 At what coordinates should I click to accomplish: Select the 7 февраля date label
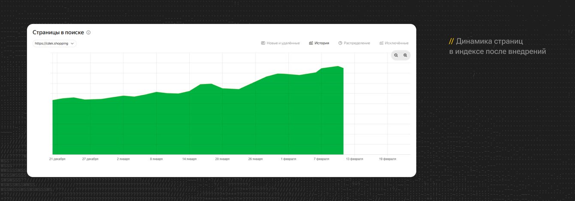tap(321, 159)
